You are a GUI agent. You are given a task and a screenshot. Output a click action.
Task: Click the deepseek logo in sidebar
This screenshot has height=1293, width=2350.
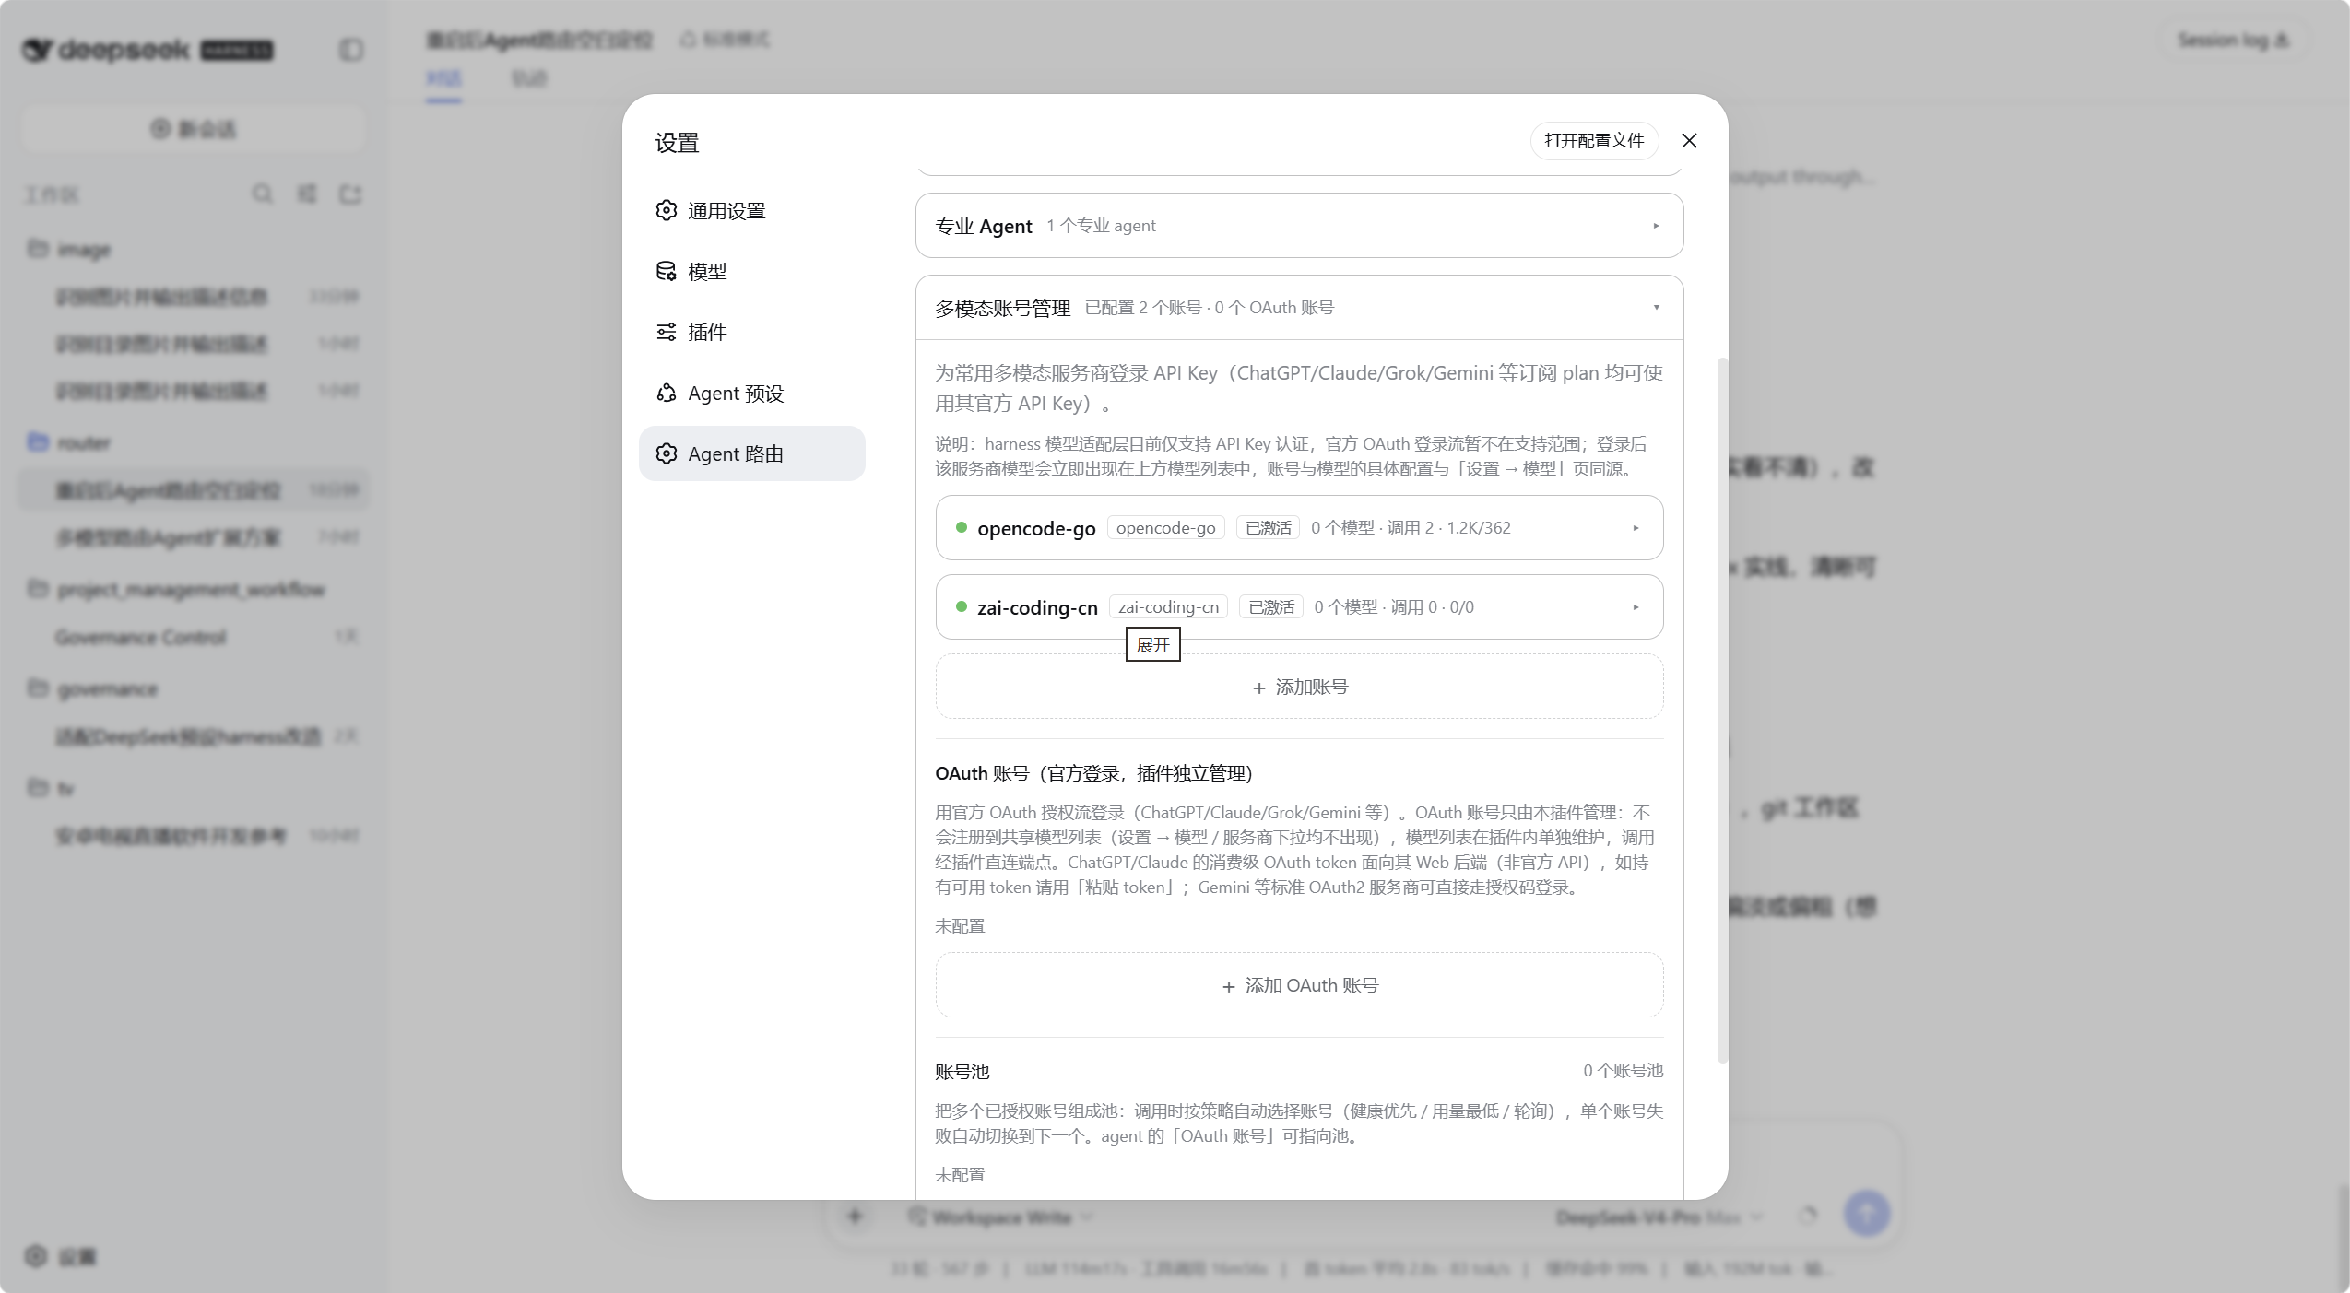(x=148, y=50)
